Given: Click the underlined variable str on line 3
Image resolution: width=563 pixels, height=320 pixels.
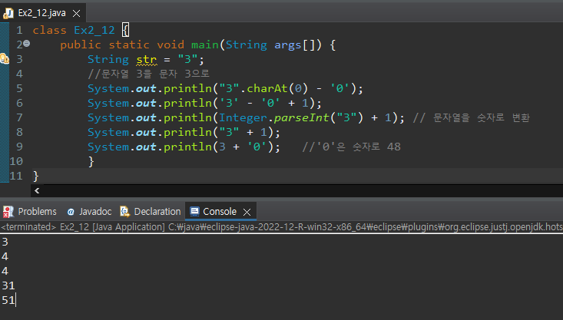Looking at the screenshot, I should [x=146, y=59].
